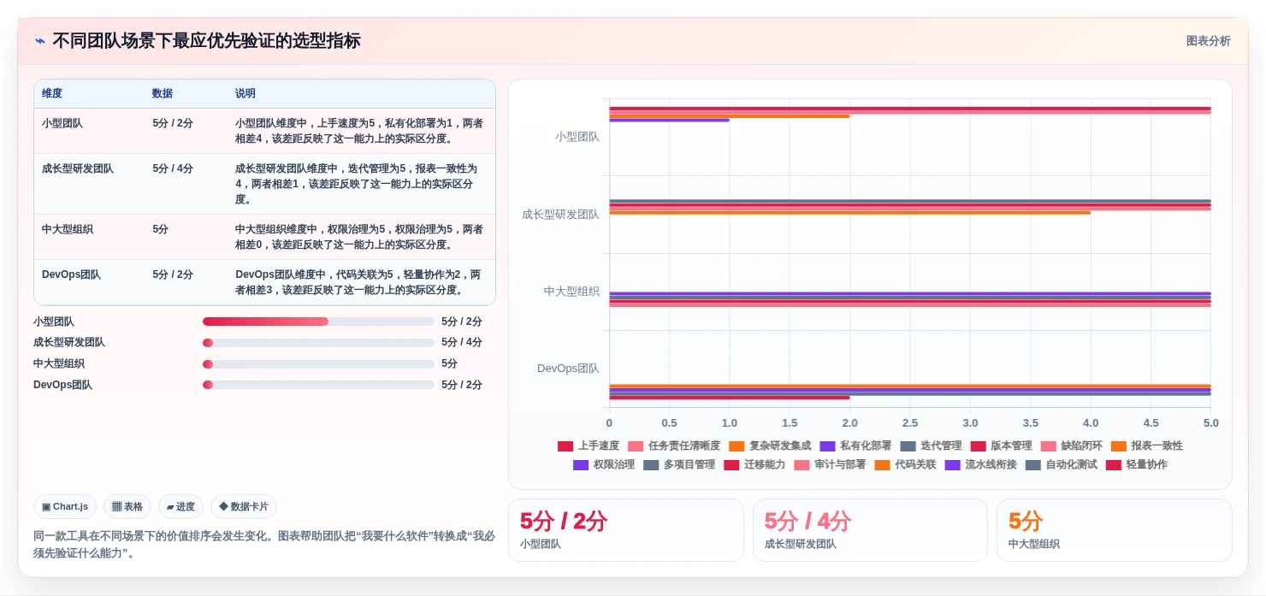Click the purple 私有化部署 bar in 小型团队 group
The width and height of the screenshot is (1266, 596).
click(x=669, y=120)
